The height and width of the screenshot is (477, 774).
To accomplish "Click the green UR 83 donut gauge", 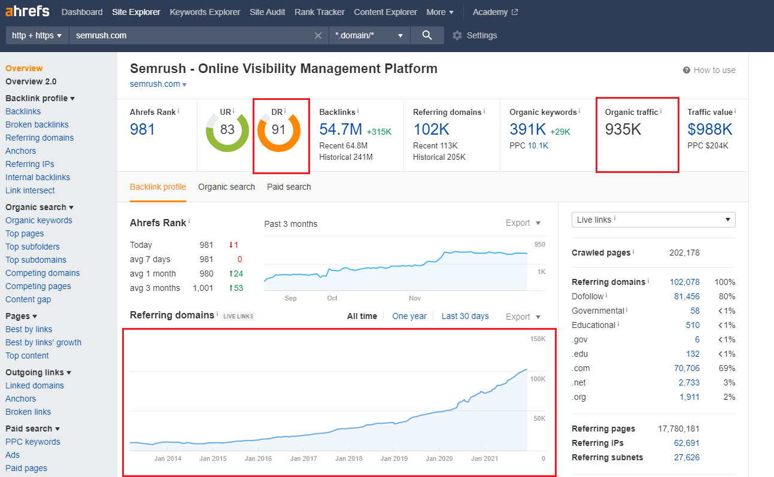I will click(x=227, y=130).
